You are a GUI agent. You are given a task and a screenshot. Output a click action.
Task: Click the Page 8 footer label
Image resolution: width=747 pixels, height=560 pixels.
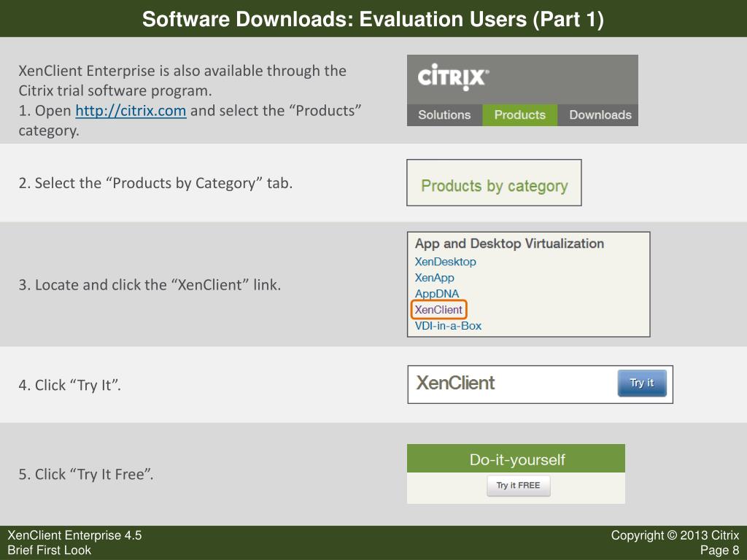[719, 550]
